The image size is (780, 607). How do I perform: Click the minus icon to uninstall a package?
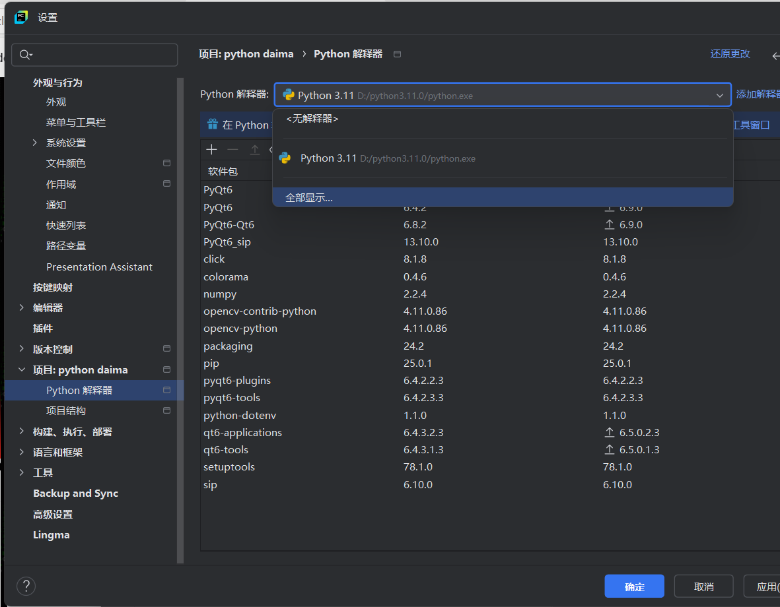[232, 149]
